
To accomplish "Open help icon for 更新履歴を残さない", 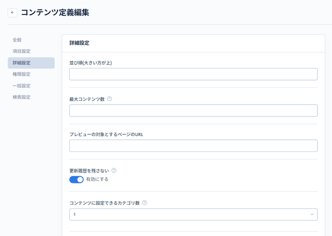I will tap(114, 170).
